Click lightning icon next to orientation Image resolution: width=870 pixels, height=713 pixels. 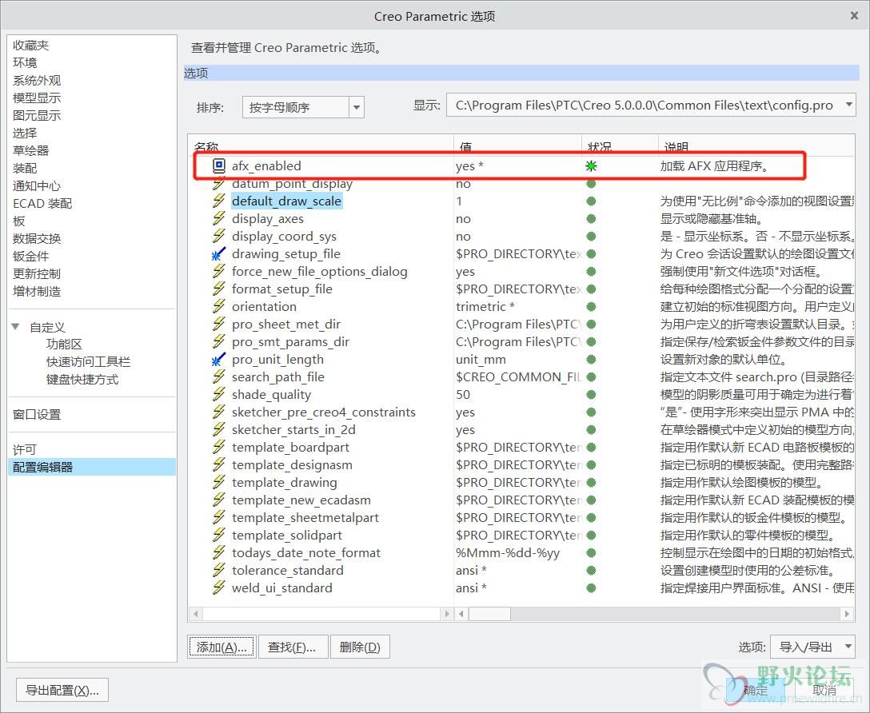point(218,307)
